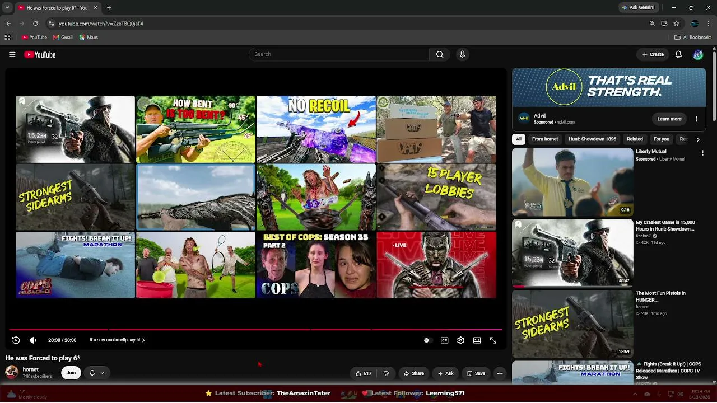The image size is (717, 403).
Task: Open more actions ellipsis under video
Action: pyautogui.click(x=500, y=373)
